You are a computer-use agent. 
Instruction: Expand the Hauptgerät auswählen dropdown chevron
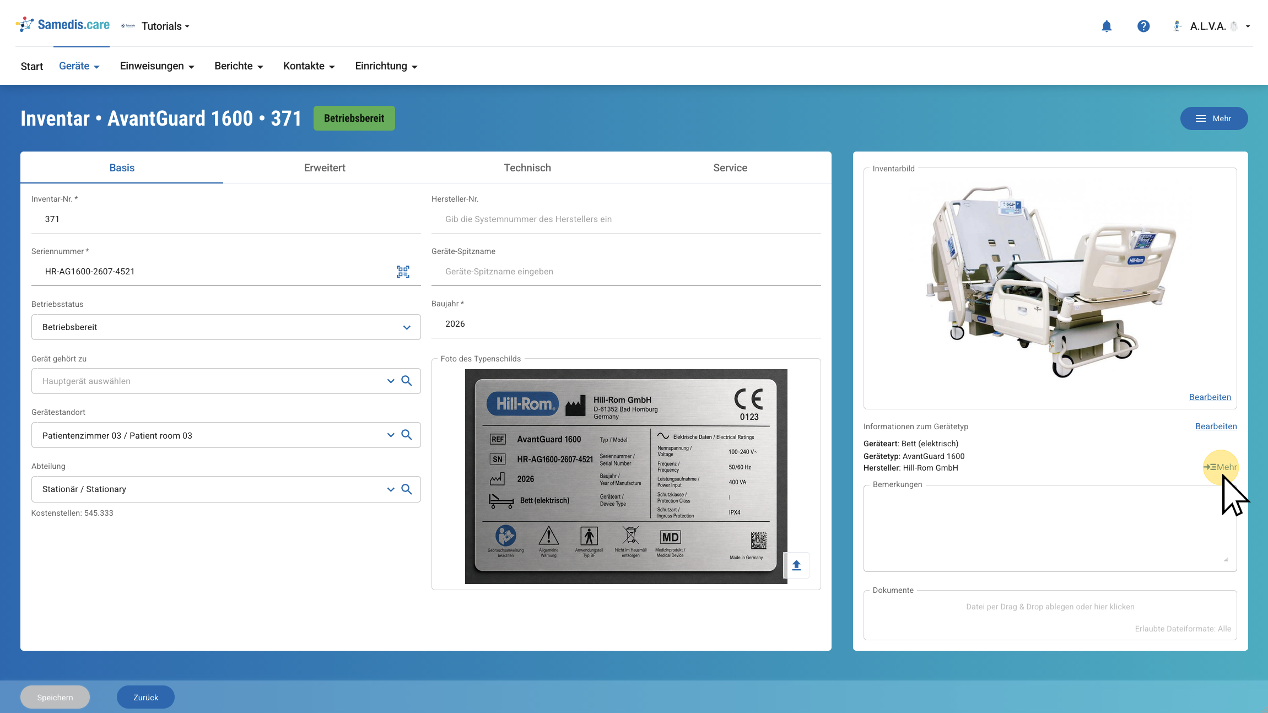click(391, 381)
